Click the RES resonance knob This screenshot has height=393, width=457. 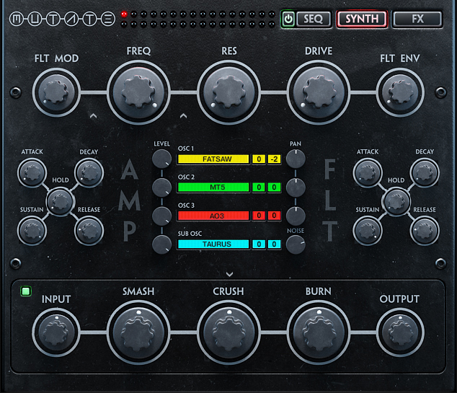point(228,92)
